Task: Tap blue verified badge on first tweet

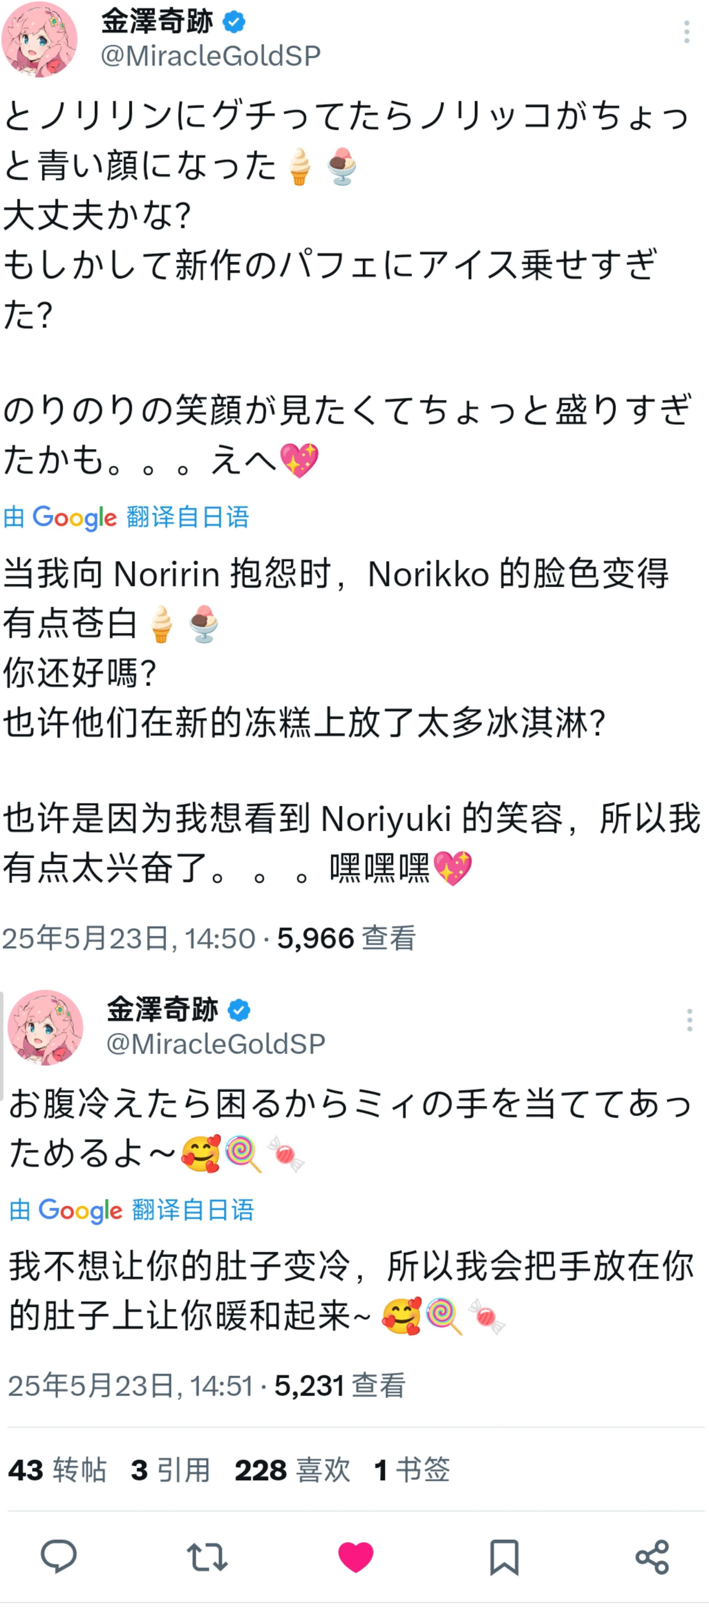Action: [234, 22]
